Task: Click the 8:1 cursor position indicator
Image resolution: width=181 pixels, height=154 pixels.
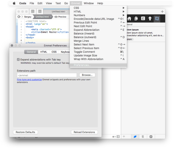Action: (x=114, y=137)
